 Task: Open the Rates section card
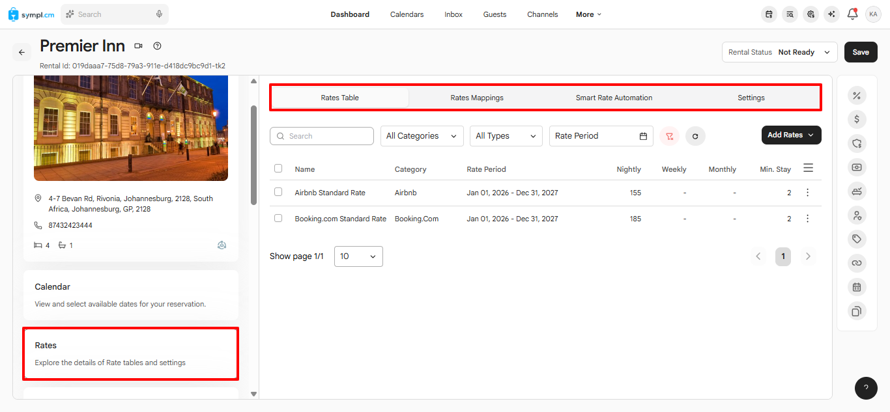pyautogui.click(x=131, y=353)
